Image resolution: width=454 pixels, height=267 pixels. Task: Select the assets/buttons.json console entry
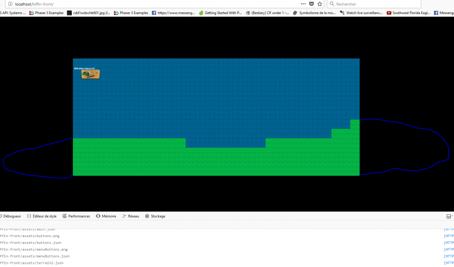click(x=30, y=243)
